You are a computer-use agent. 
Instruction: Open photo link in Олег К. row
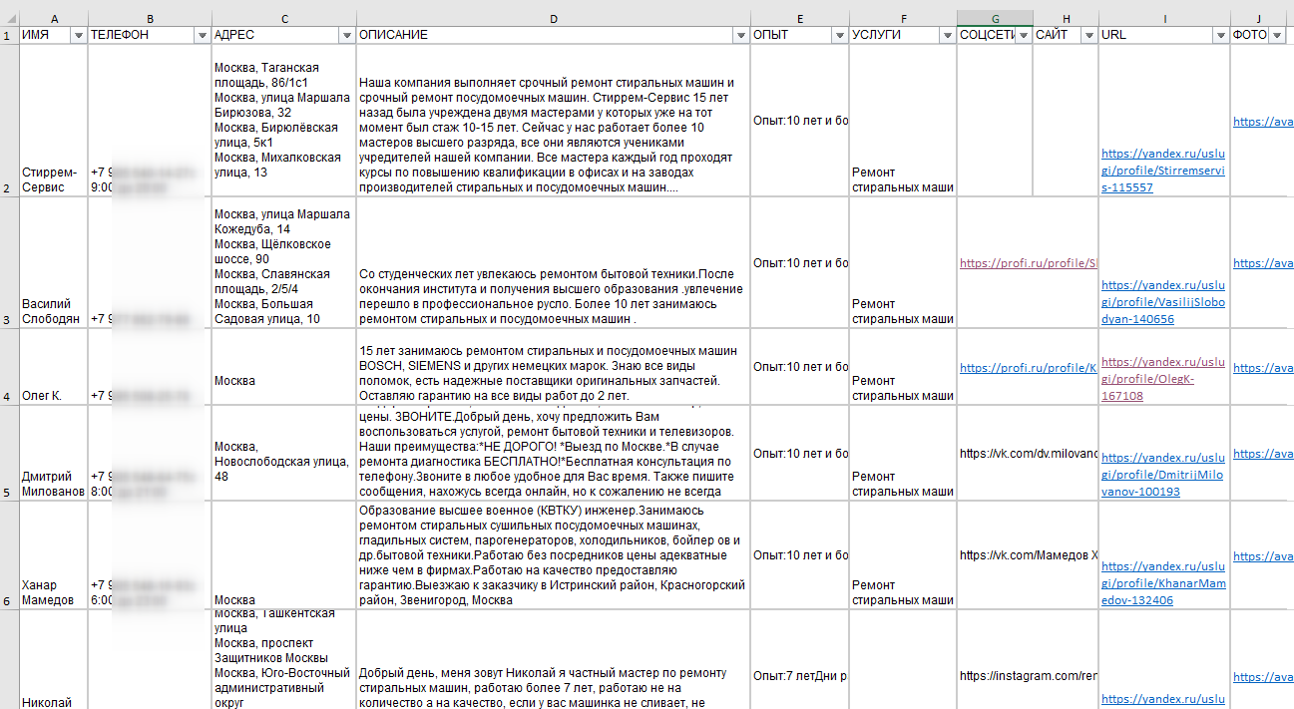(1263, 367)
